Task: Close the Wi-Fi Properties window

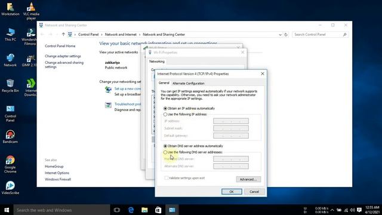Action: [x=242, y=52]
